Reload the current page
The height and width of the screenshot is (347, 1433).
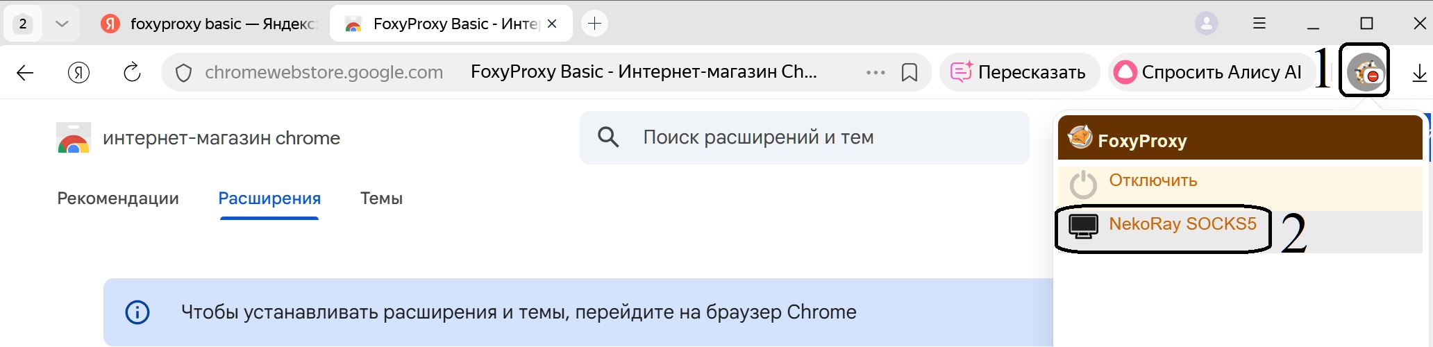point(132,72)
